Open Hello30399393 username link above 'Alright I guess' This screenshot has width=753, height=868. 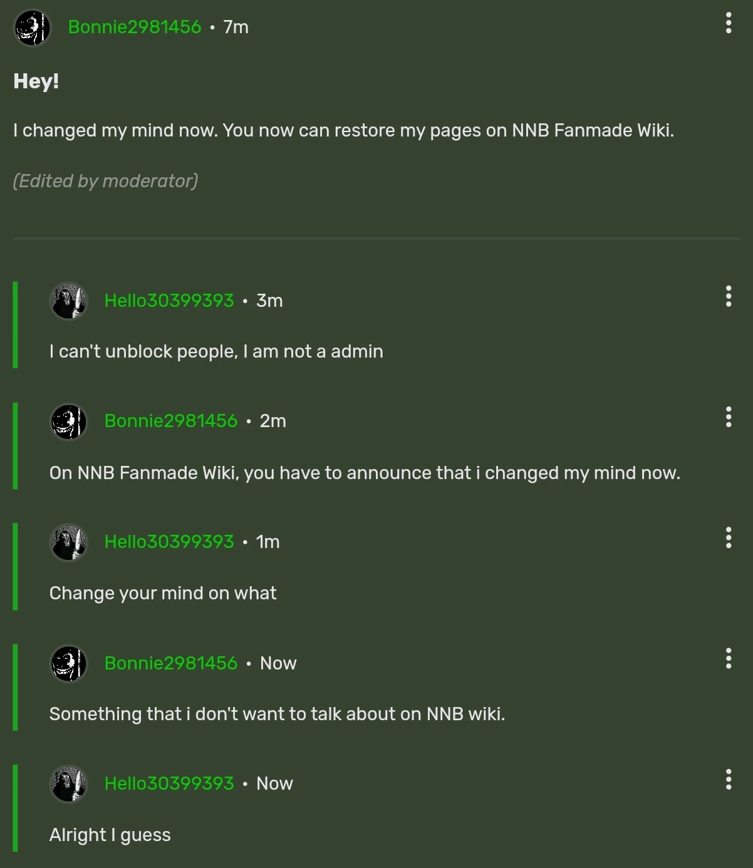(169, 783)
